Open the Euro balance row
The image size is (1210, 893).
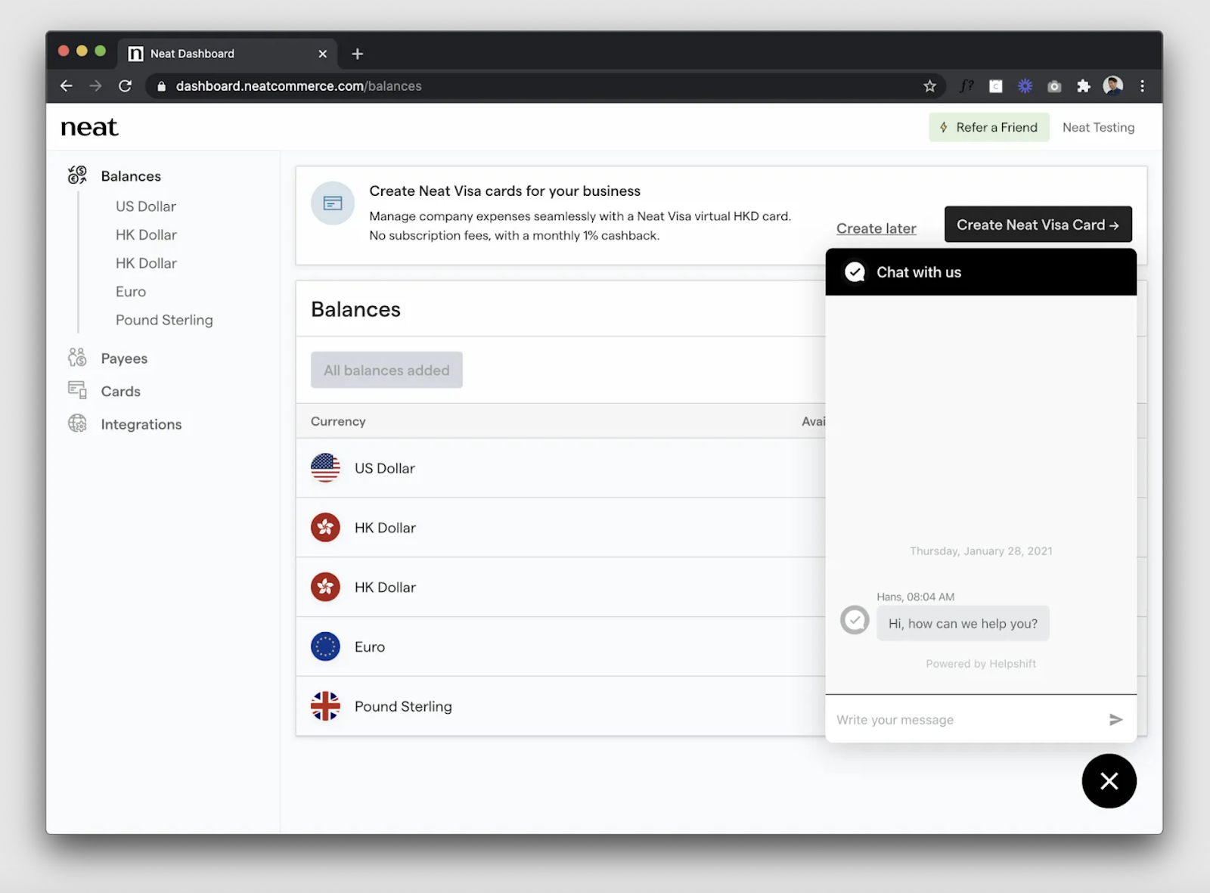coord(560,646)
